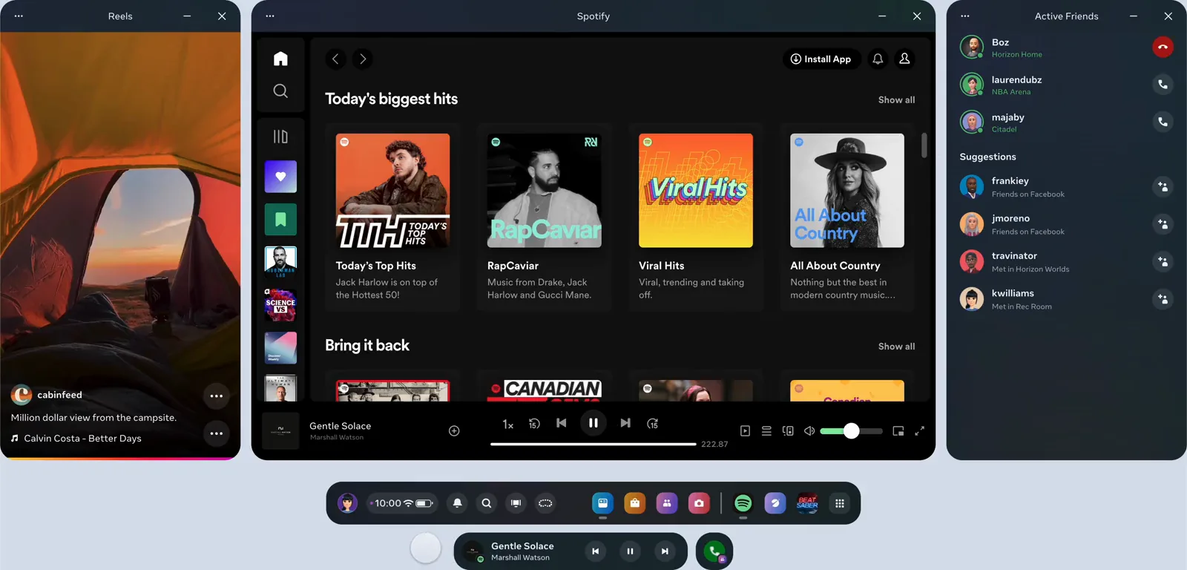This screenshot has width=1187, height=570.
Task: Open Your Library icon in Spotify sidebar
Action: click(x=280, y=137)
